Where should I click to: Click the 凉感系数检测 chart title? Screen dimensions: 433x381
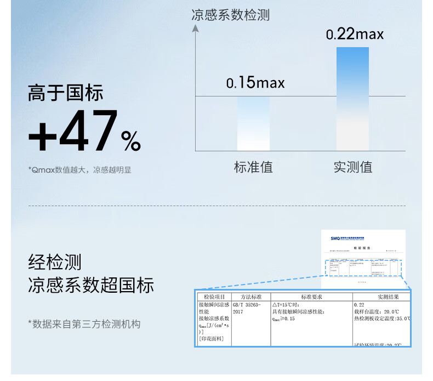(231, 15)
